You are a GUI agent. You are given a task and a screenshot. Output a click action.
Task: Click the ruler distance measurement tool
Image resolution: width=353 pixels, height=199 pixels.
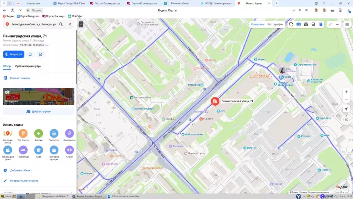[x=330, y=24]
